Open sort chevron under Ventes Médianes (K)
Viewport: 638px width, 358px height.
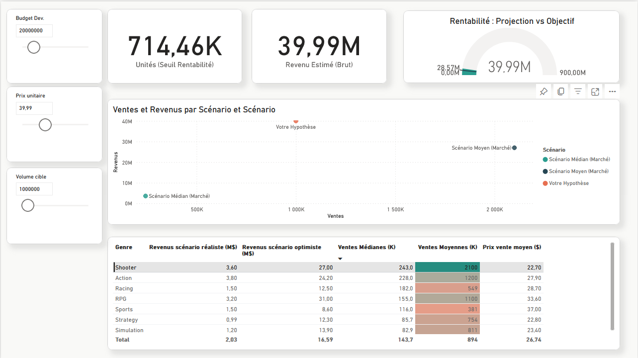click(340, 258)
